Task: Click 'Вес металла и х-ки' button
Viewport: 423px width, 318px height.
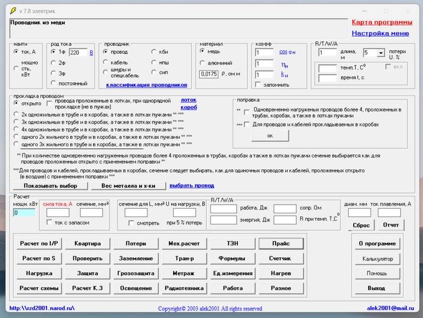Action: pos(129,186)
